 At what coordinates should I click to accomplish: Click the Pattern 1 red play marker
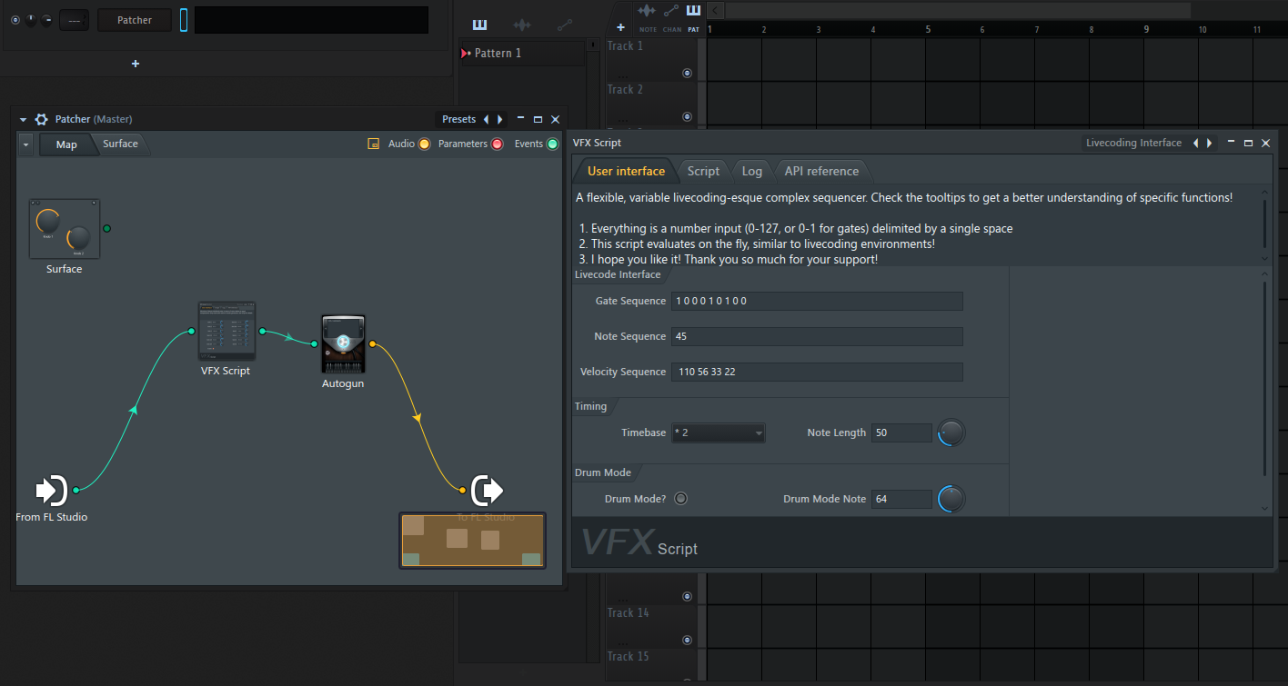point(466,54)
